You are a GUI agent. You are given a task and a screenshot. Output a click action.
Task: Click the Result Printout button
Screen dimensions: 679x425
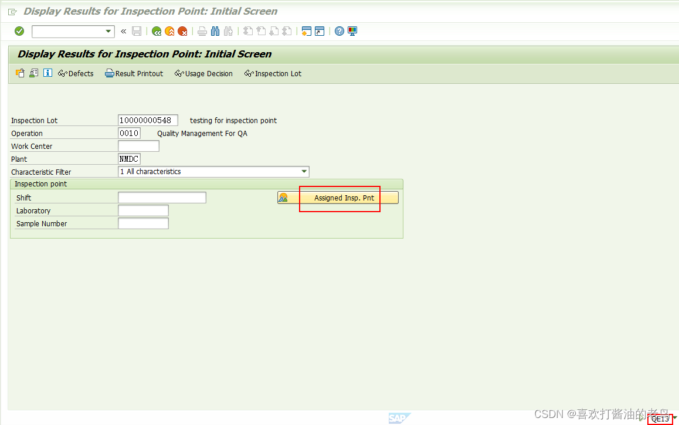pos(134,74)
